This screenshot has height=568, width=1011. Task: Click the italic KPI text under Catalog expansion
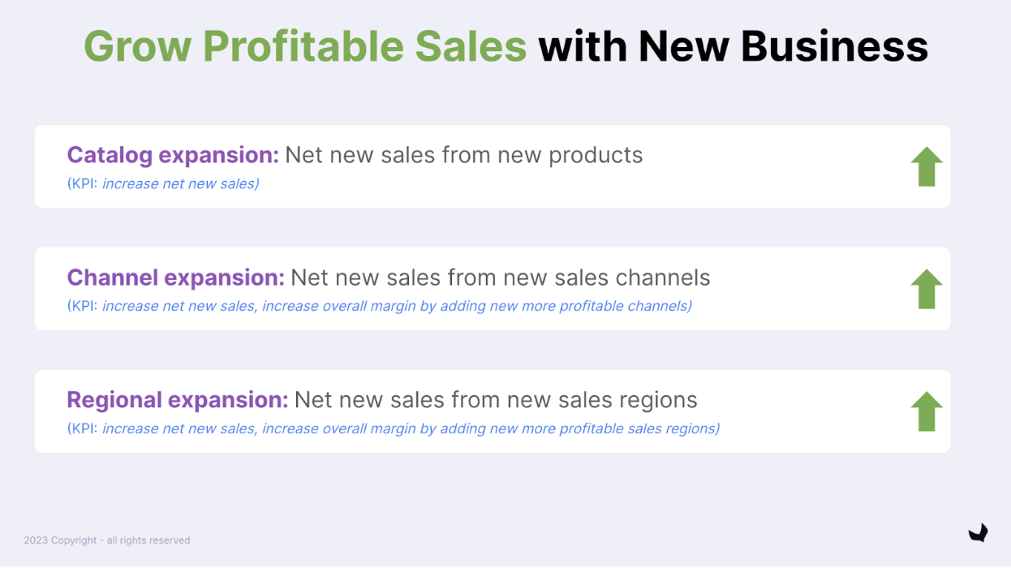(x=180, y=184)
